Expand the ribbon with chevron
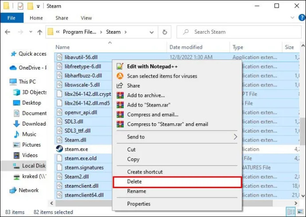 [292, 18]
